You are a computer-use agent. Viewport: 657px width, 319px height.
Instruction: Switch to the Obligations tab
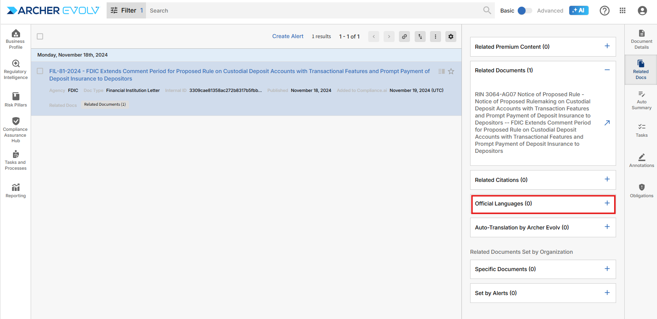(641, 191)
